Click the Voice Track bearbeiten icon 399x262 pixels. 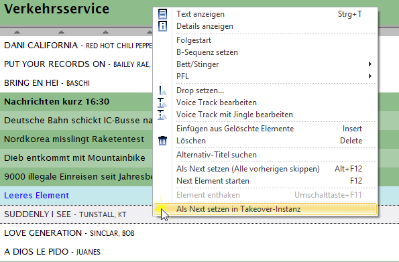162,103
